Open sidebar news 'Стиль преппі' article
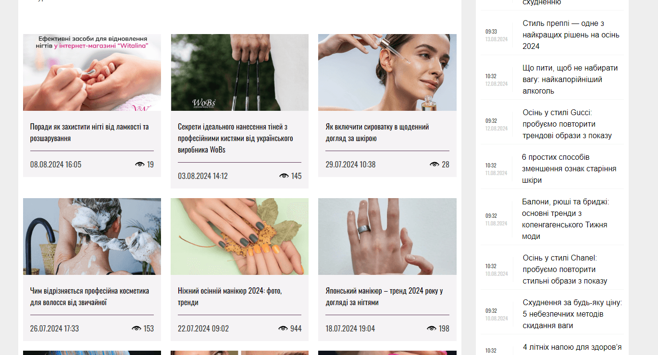The image size is (658, 355). (x=571, y=35)
